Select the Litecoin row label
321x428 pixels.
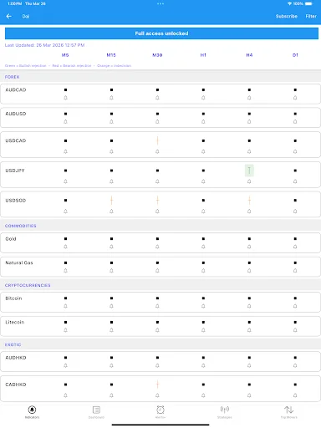coord(15,323)
